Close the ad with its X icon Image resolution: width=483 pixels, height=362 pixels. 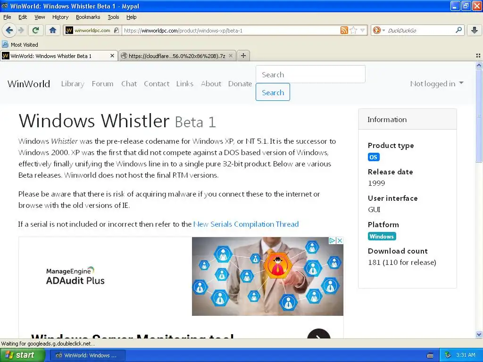tap(340, 240)
